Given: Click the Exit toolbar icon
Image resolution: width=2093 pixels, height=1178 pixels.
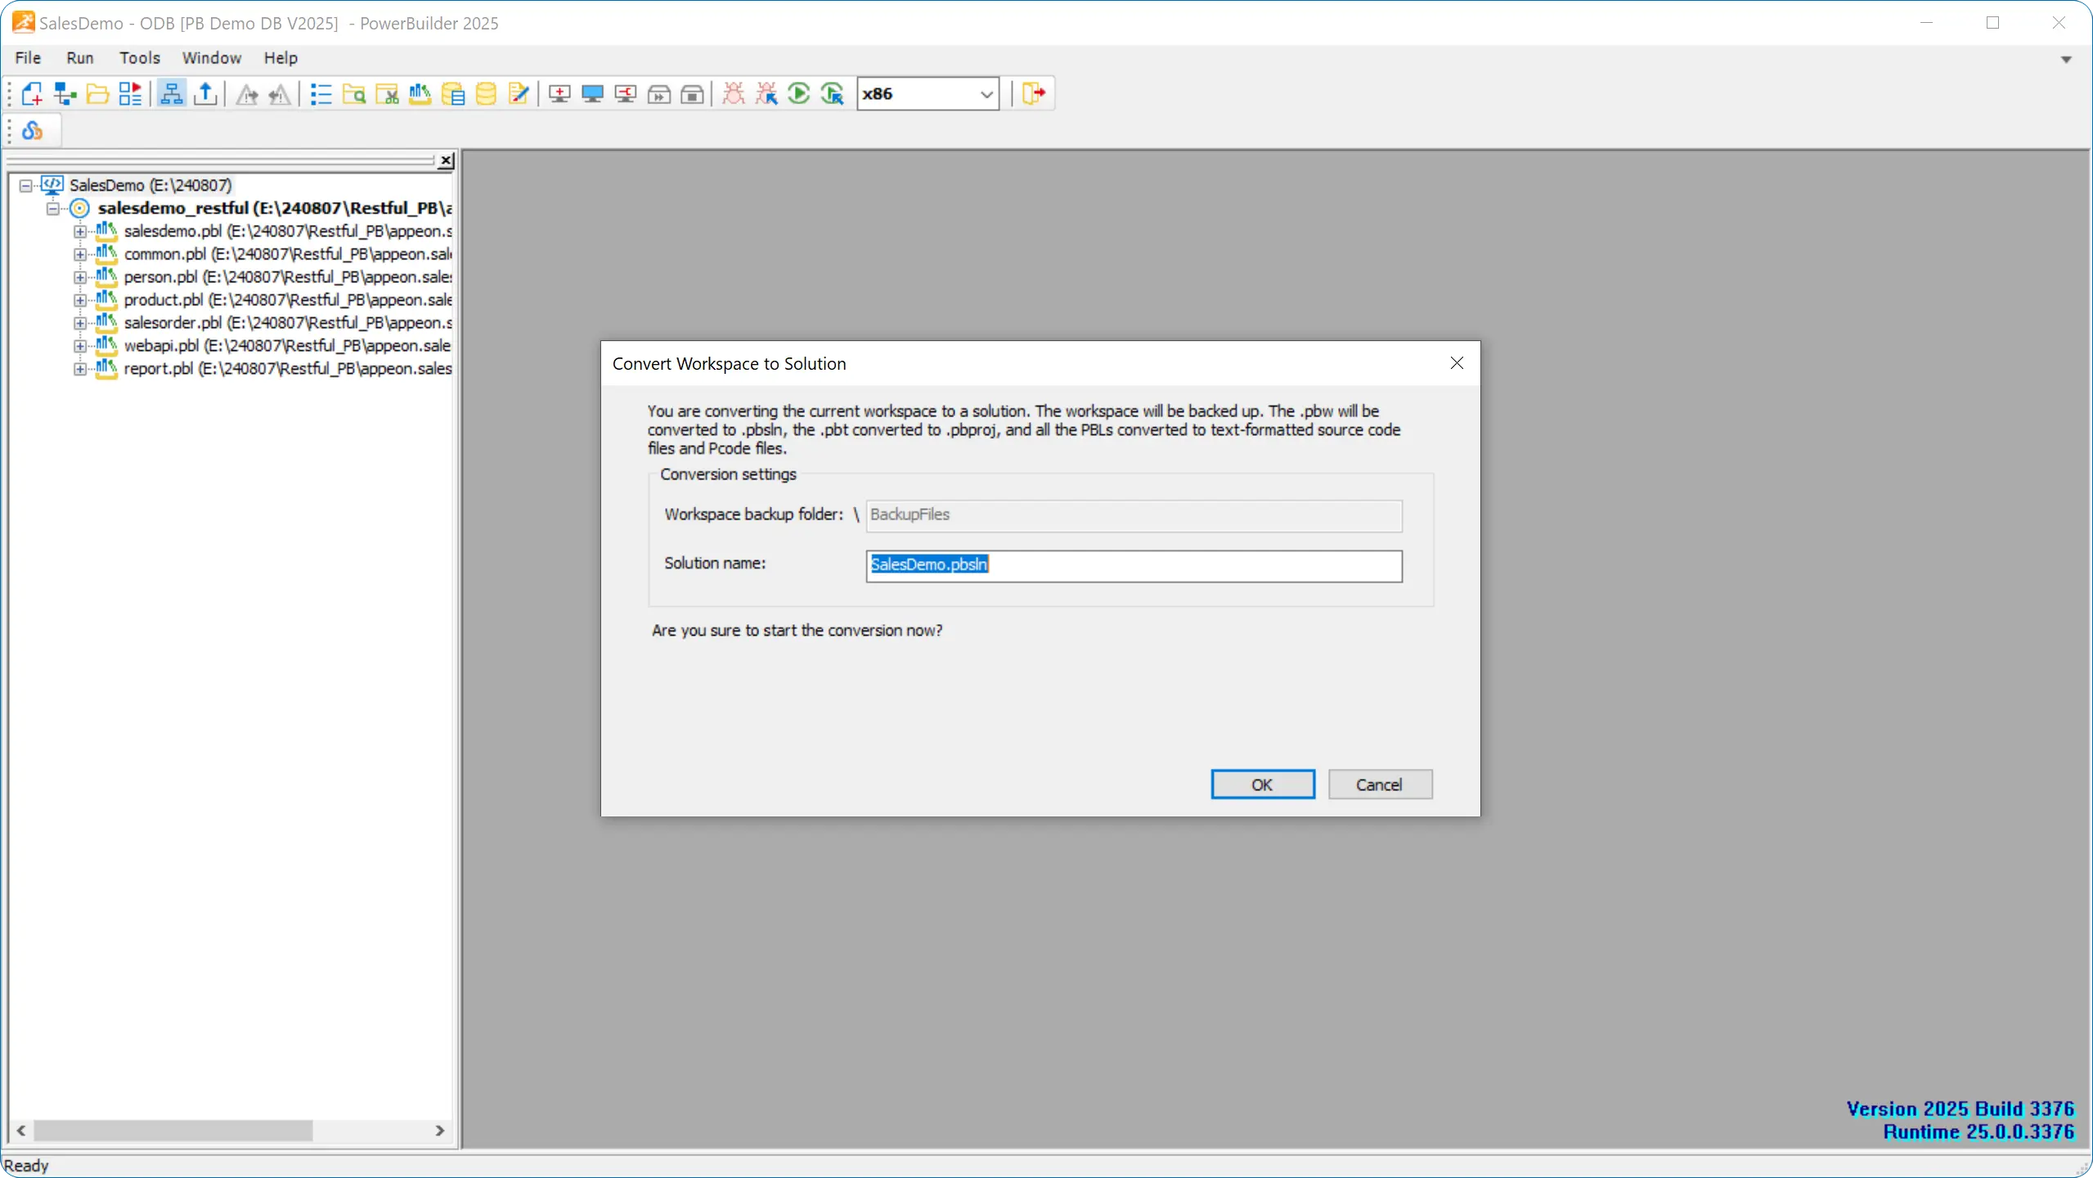Looking at the screenshot, I should tap(1034, 94).
